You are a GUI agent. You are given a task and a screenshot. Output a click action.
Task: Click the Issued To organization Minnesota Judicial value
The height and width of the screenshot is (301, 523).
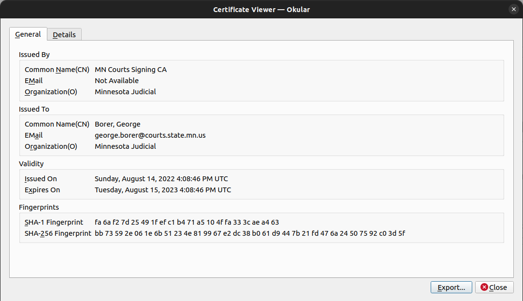click(x=125, y=146)
